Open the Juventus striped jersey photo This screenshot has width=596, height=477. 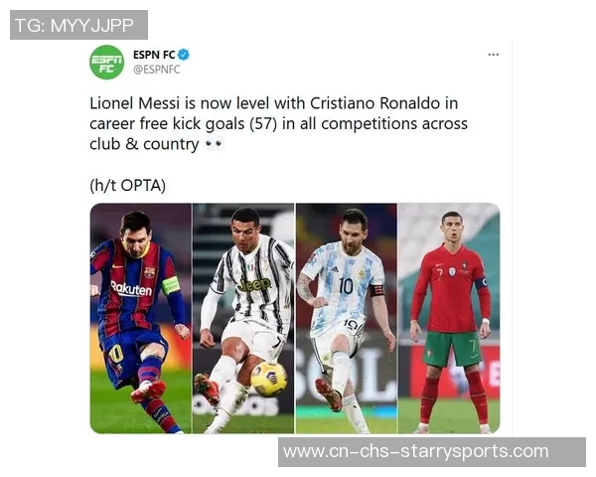243,318
